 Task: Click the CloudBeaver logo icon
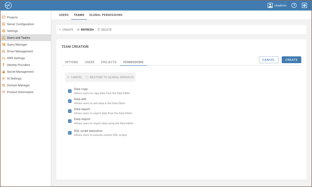(x=8, y=5)
